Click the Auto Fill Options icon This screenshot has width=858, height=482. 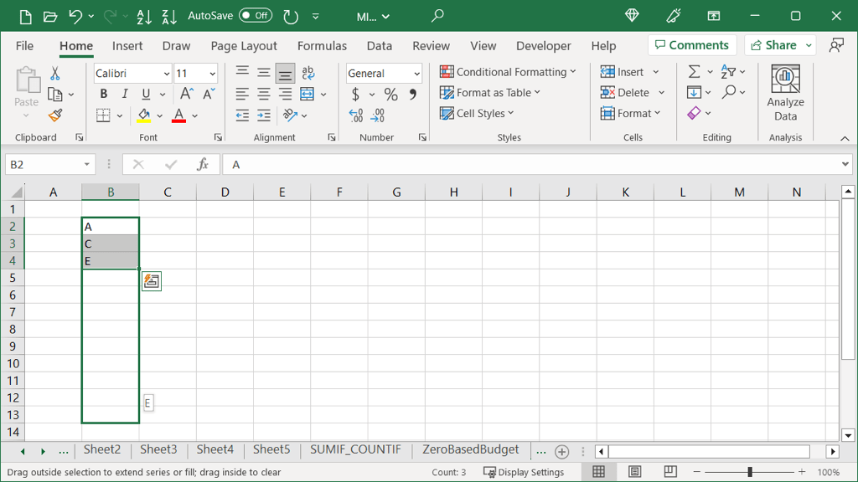(x=151, y=281)
